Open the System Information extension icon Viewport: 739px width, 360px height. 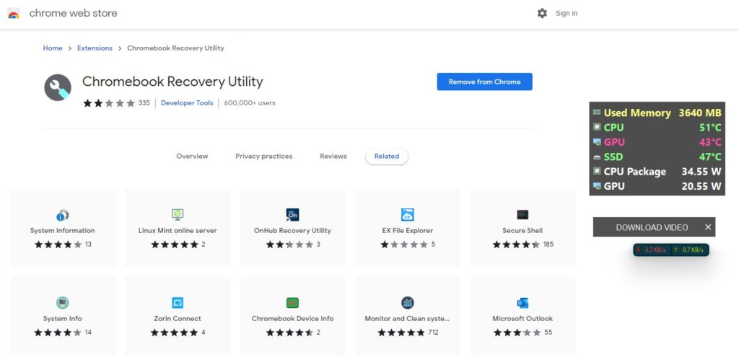[62, 215]
